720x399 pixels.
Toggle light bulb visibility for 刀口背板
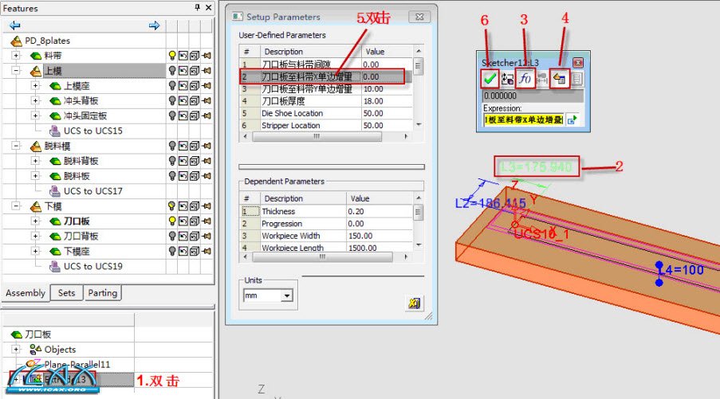tap(172, 236)
